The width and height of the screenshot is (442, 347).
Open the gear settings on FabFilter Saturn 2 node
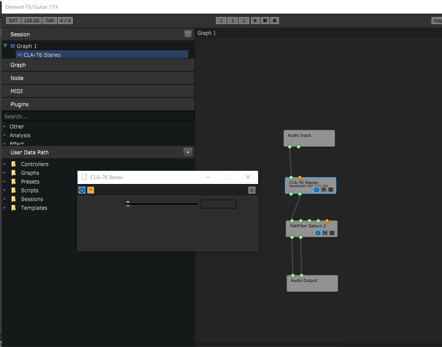[331, 232]
